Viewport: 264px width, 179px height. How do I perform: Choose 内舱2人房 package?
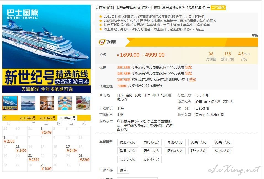127,142
